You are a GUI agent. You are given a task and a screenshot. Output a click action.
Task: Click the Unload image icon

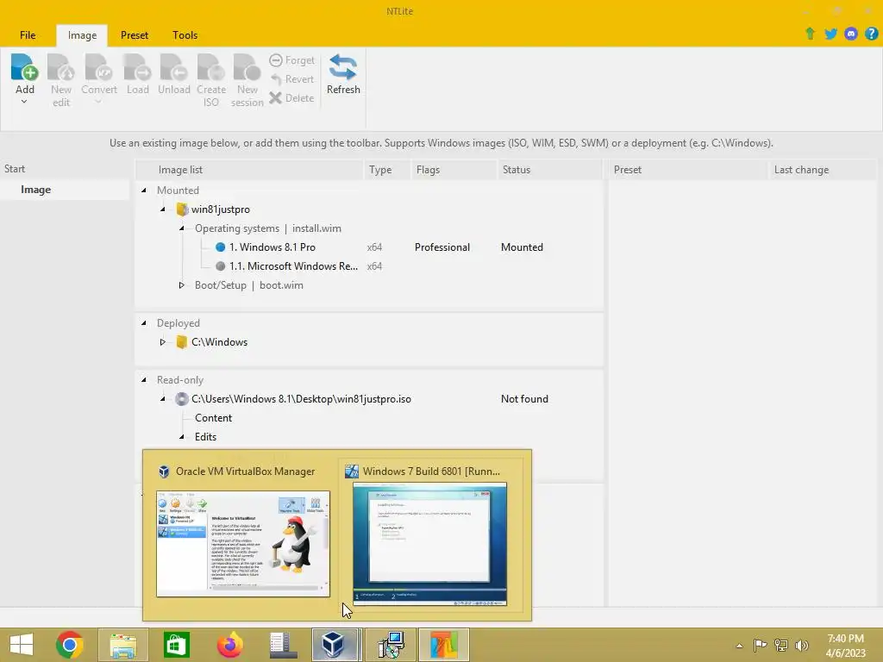coord(173,67)
